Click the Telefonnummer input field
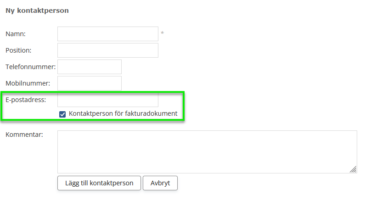 pyautogui.click(x=90, y=67)
